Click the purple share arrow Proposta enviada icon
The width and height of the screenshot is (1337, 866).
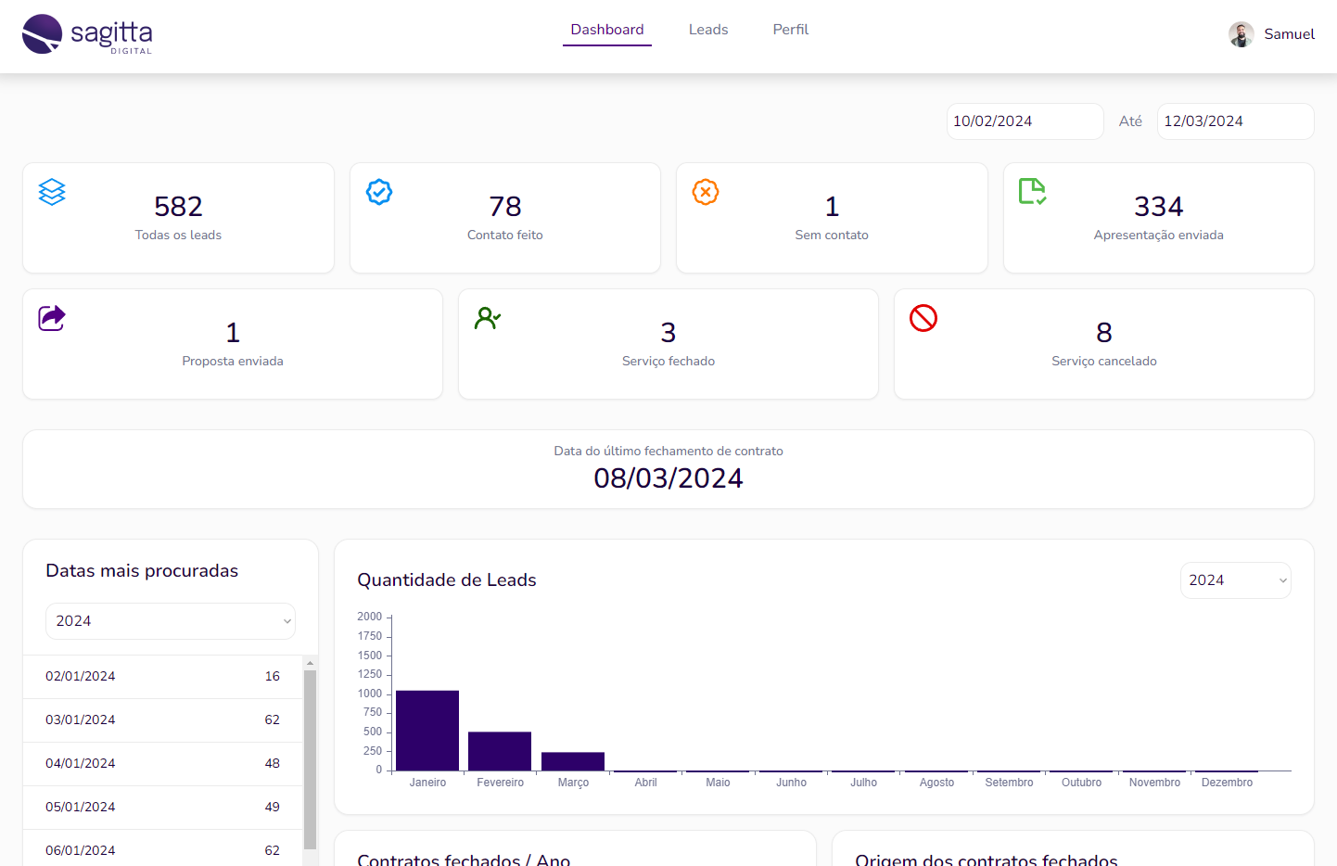point(52,318)
